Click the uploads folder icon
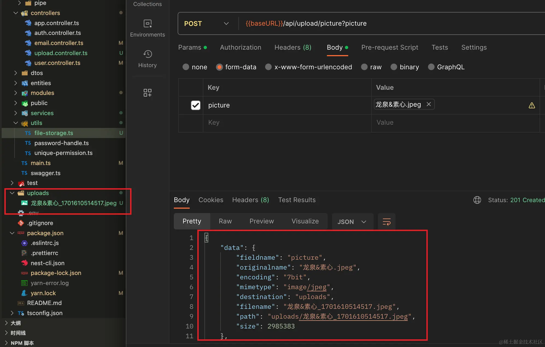This screenshot has height=347, width=545. coord(21,193)
